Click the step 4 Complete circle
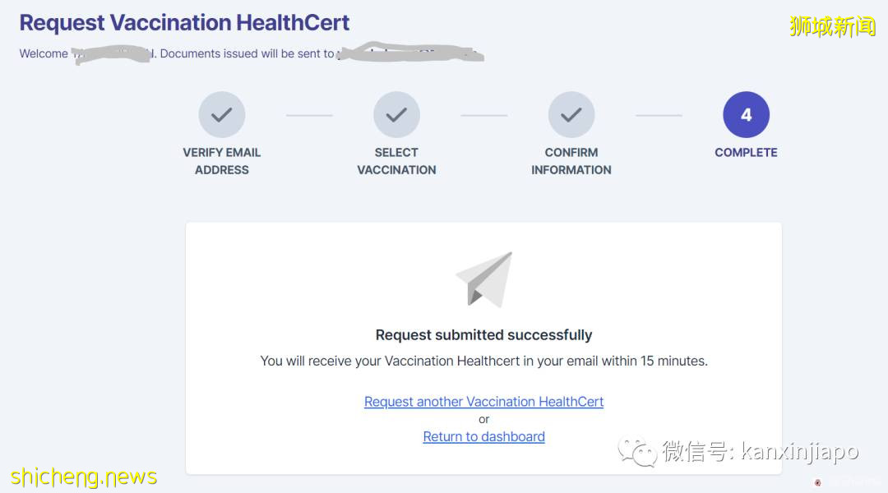This screenshot has width=888, height=493. (746, 115)
